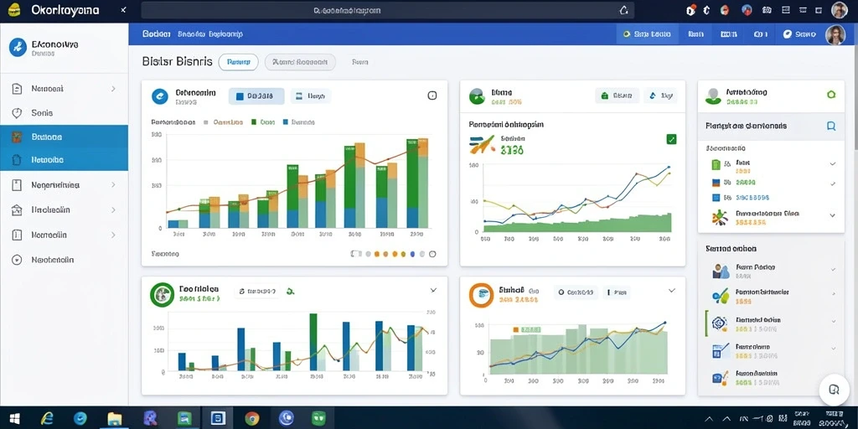Click the pill button beside the bottom-left card title

tap(256, 292)
